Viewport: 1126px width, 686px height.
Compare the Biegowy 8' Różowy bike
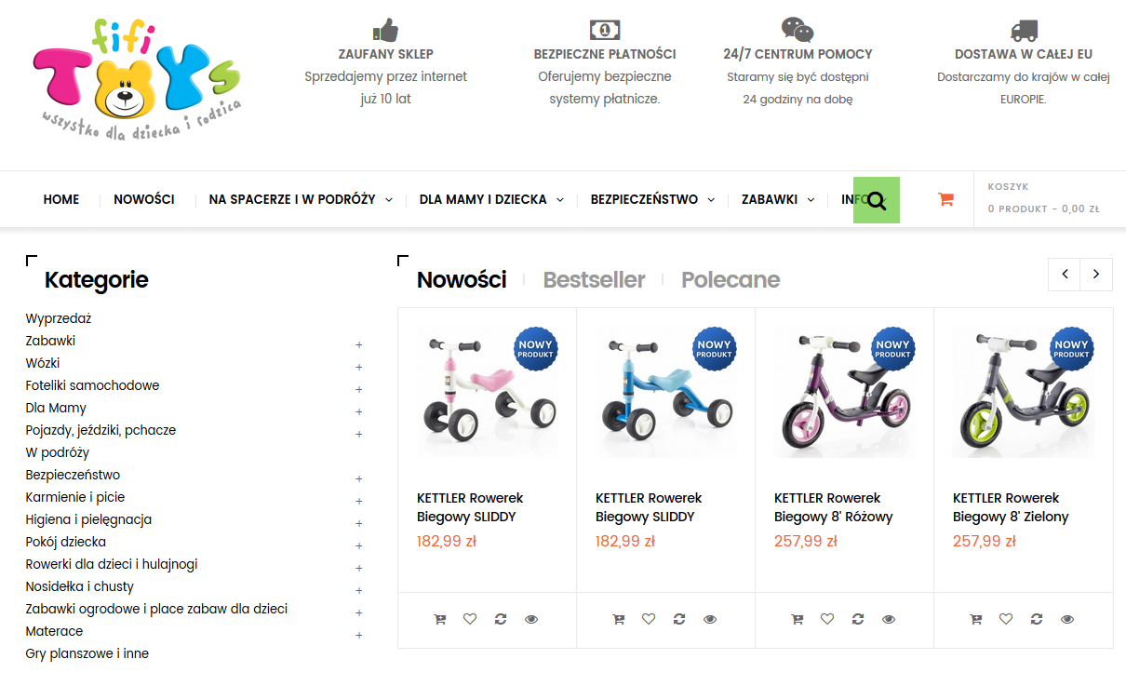858,619
